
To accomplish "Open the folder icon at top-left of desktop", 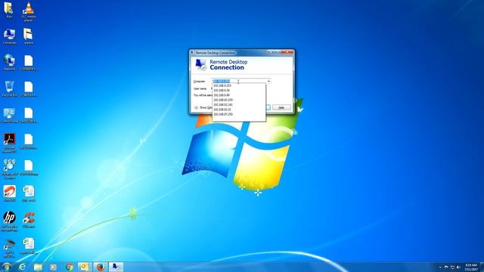I will click(9, 10).
